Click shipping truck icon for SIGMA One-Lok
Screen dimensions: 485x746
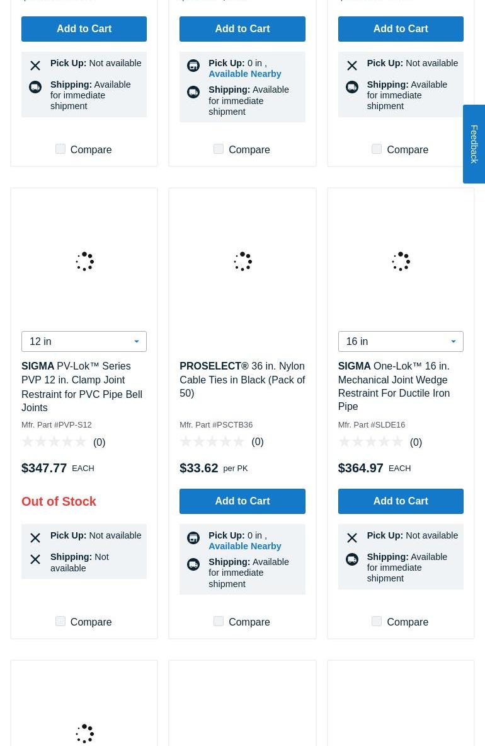click(x=351, y=559)
